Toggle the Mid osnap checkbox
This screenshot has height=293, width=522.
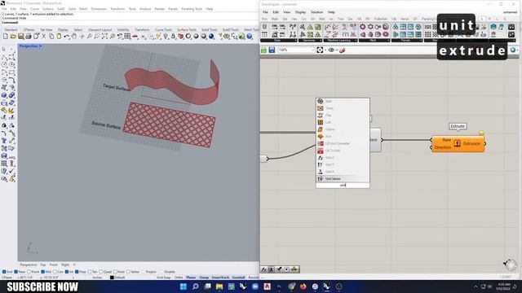pos(42,272)
